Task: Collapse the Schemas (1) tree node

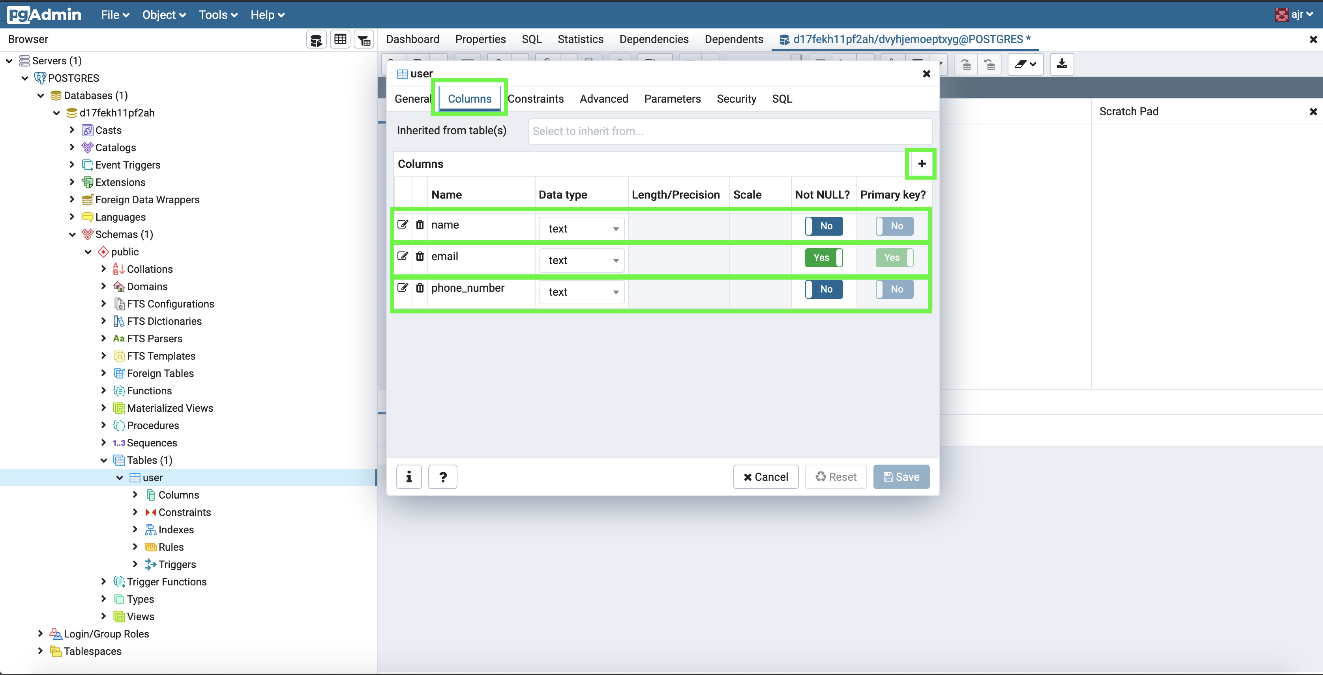Action: pos(72,235)
